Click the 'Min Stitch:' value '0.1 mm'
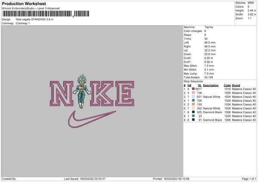258x182 pixels. (209, 70)
